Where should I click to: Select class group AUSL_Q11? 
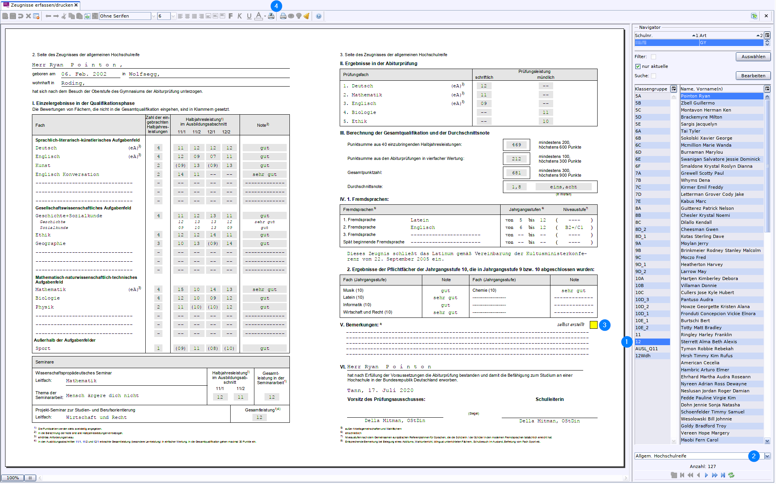tap(652, 349)
